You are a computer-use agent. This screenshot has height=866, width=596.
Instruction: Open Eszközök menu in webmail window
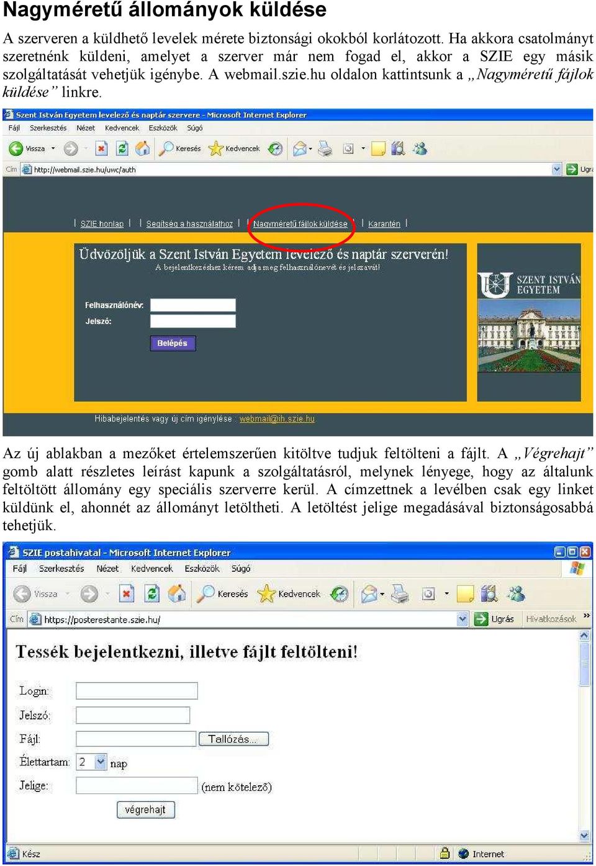pos(163,128)
